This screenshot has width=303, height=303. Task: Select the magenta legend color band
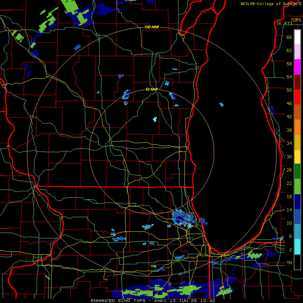click(x=297, y=67)
